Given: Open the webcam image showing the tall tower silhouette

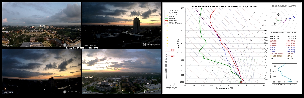Looking at the screenshot, I should coord(121,24).
